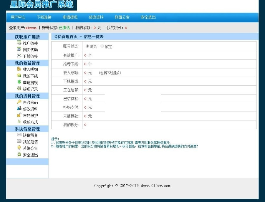Select the 锁定 radio button
This screenshot has width=265, height=202.
click(x=102, y=46)
